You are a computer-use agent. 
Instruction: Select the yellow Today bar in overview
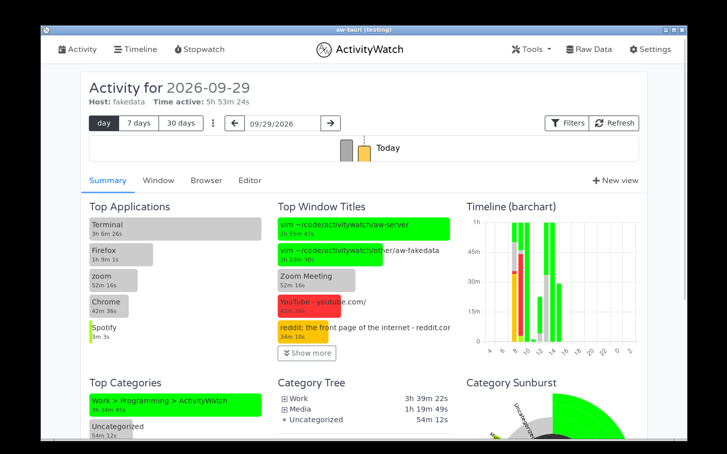tap(364, 153)
